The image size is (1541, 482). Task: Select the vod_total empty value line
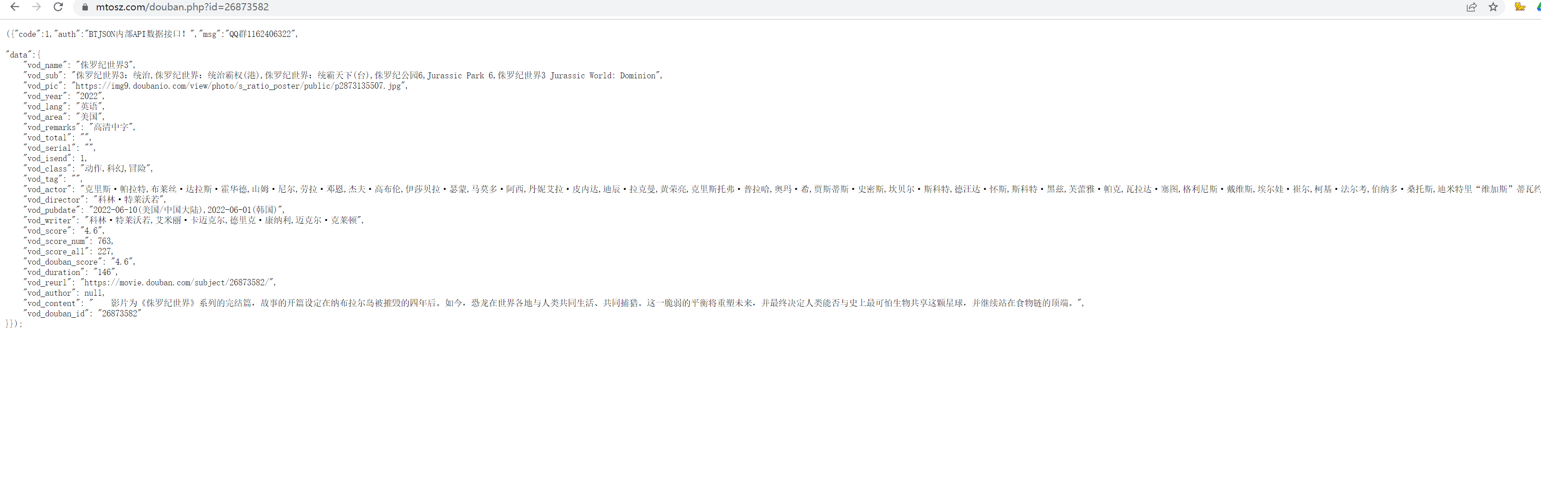(57, 138)
